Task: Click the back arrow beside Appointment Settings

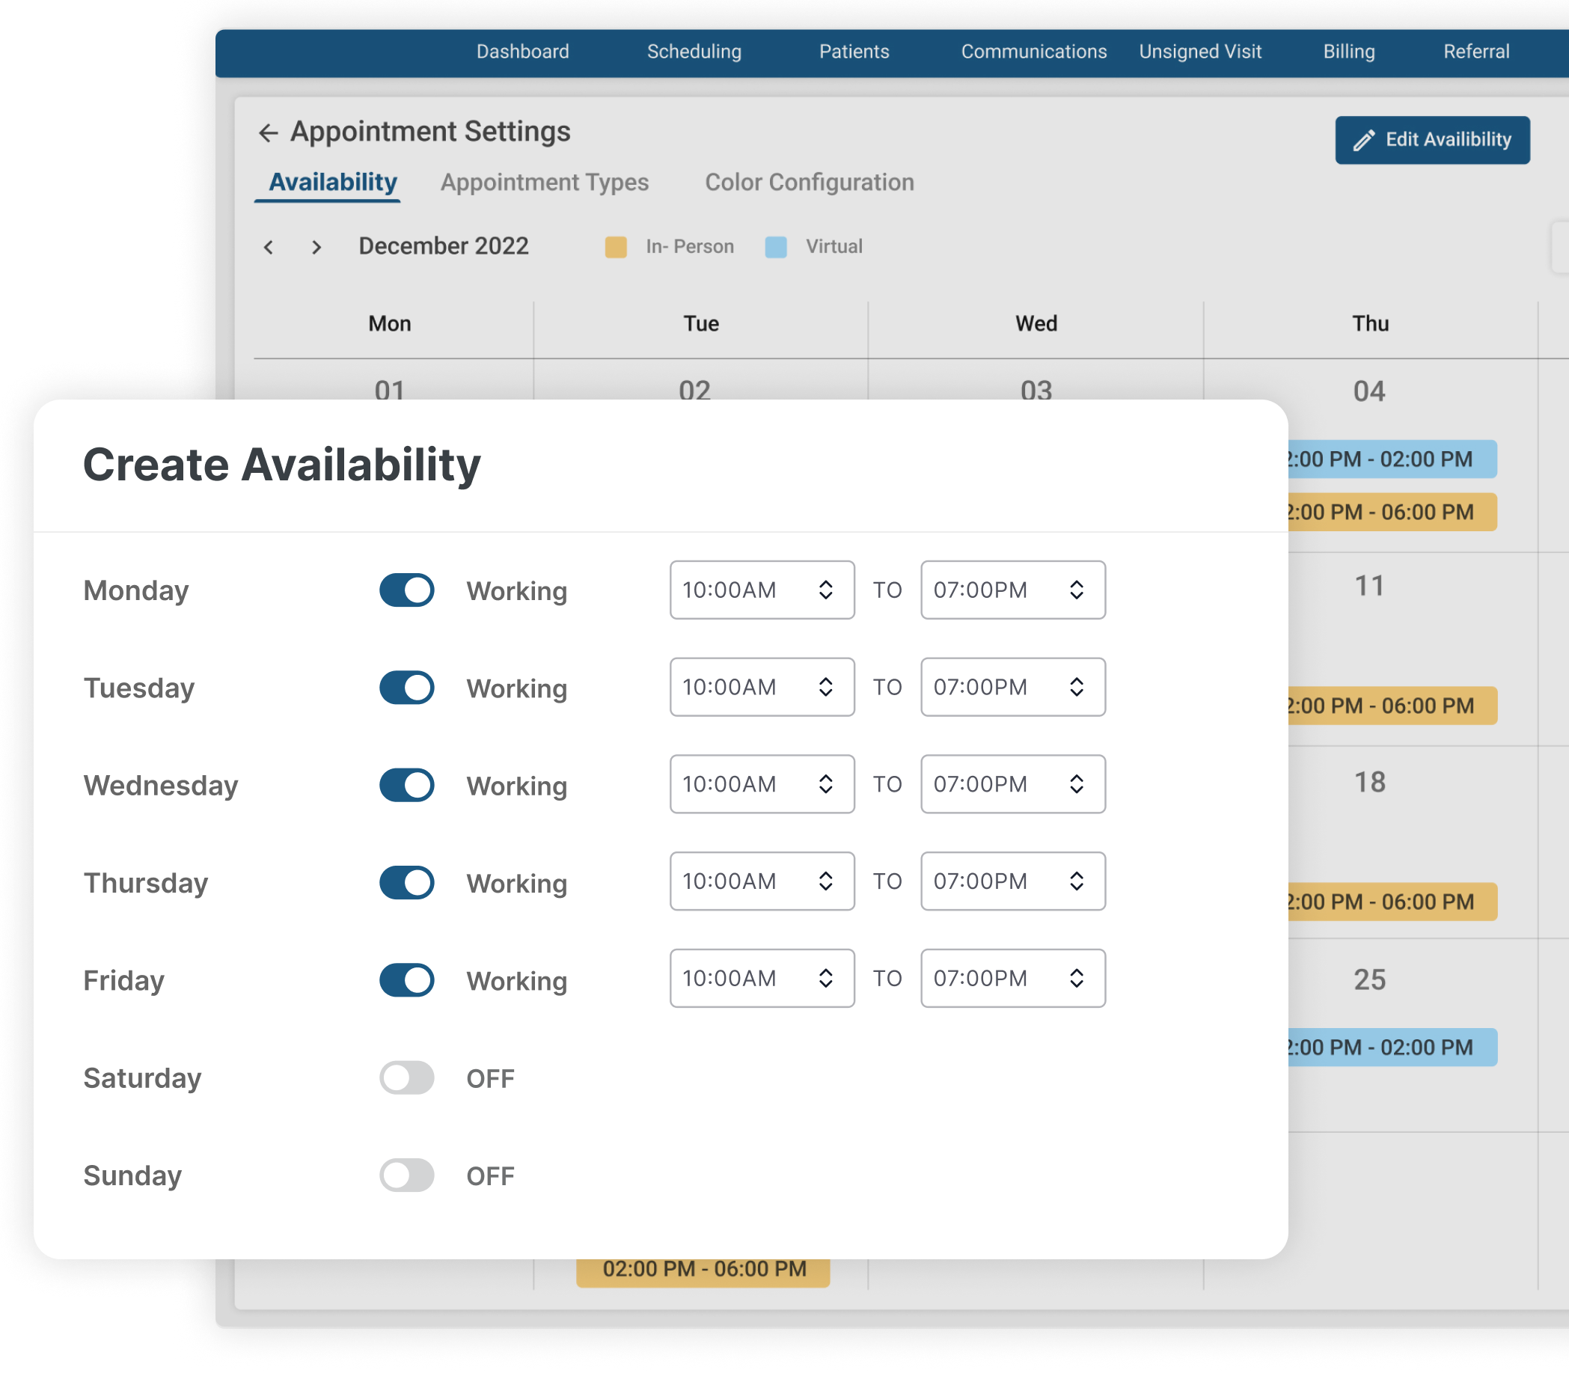Action: point(267,132)
